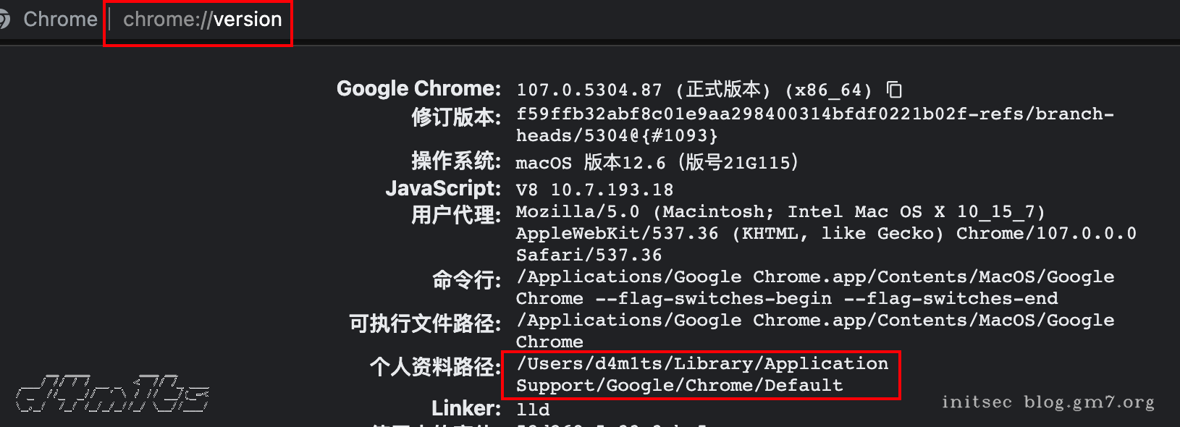Click the executable path under 可执行文件路径

[x=811, y=320]
